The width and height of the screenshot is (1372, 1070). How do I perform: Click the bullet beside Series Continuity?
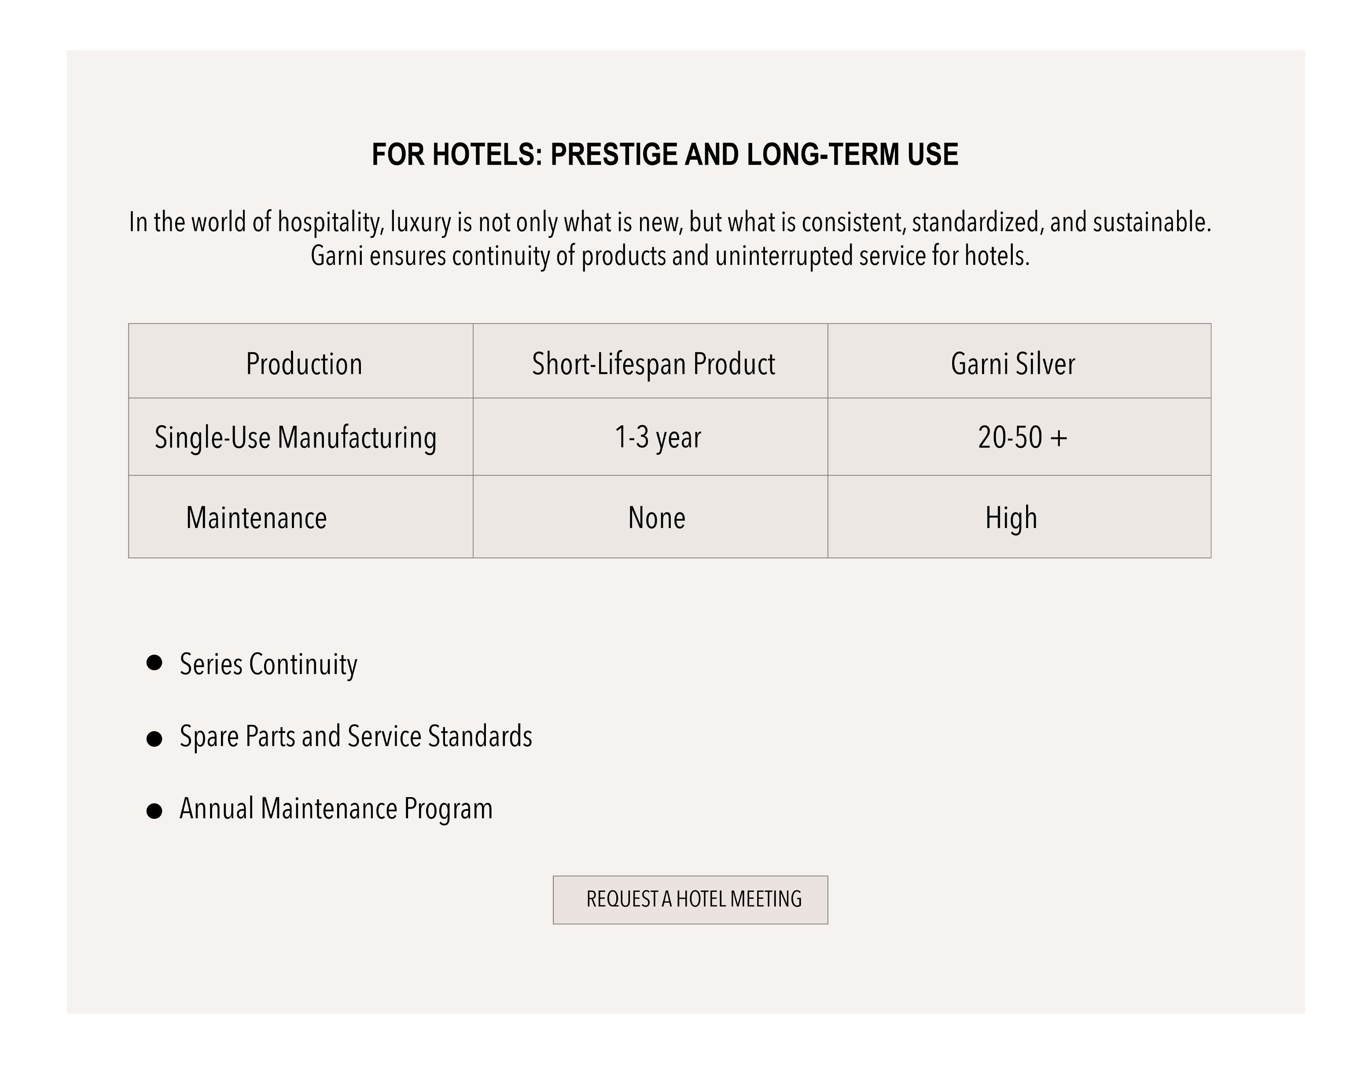[x=154, y=663]
